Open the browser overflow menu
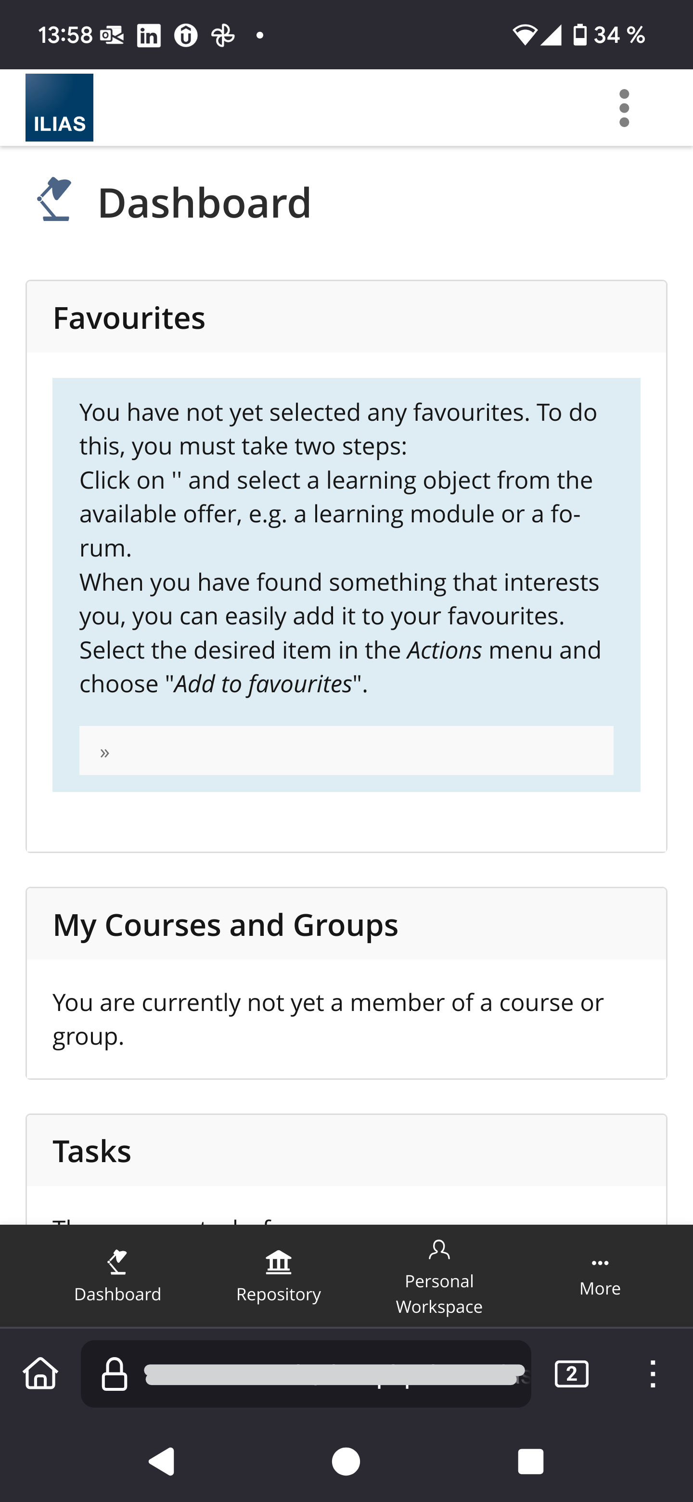The height and width of the screenshot is (1502, 693). coord(653,1374)
